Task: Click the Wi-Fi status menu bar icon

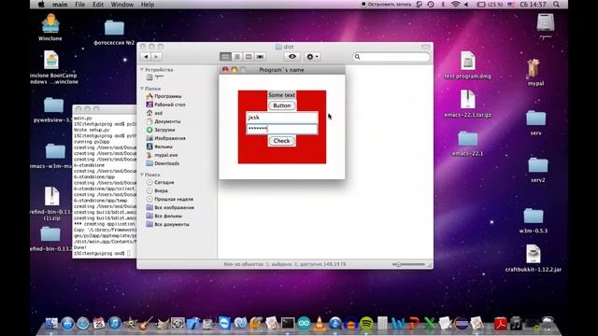Action: 455,4
